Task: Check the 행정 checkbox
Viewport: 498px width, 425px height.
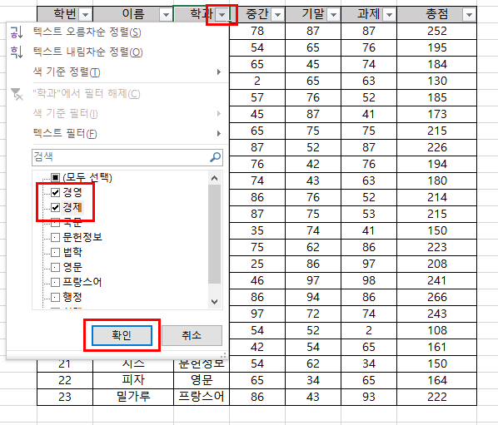Action: tap(55, 297)
